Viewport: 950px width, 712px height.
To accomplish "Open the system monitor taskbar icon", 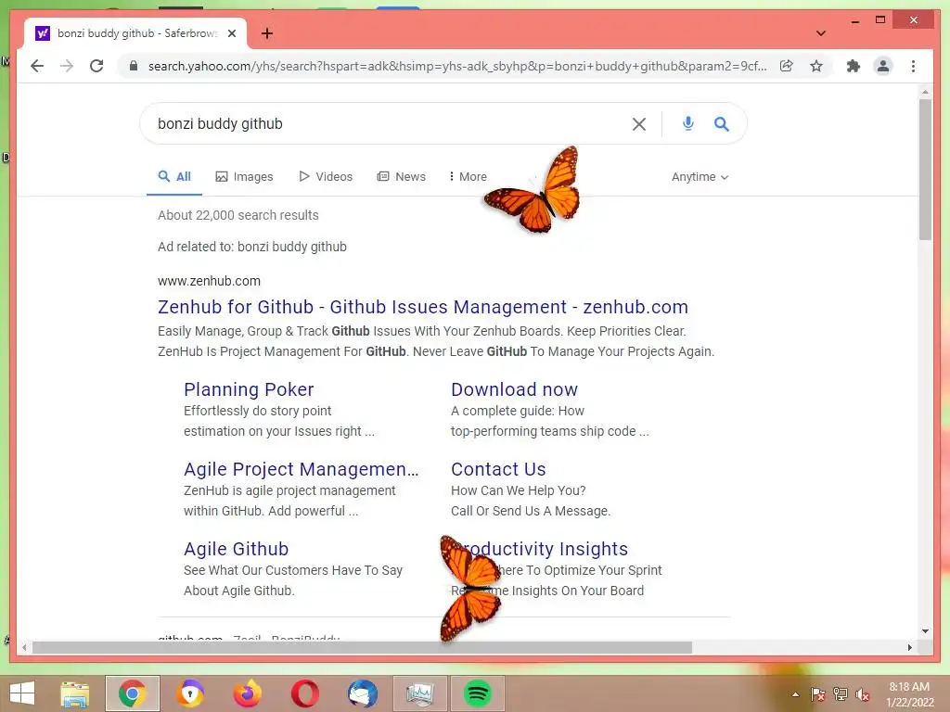I will click(x=420, y=693).
